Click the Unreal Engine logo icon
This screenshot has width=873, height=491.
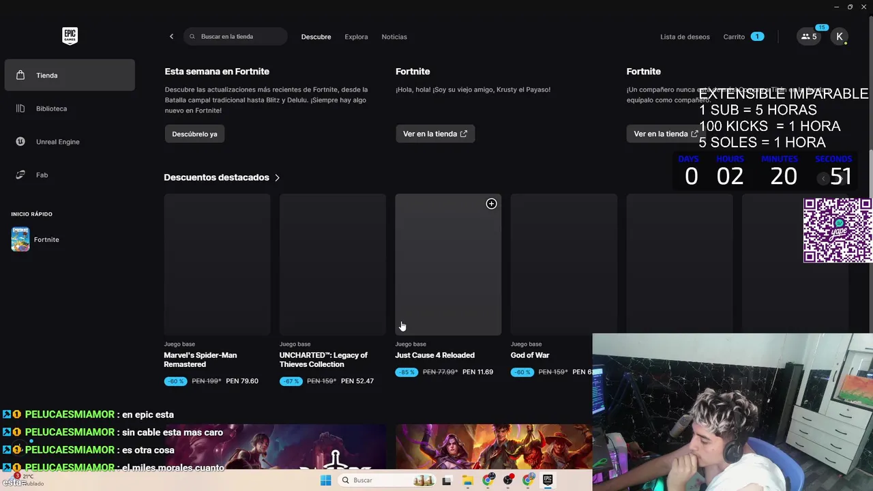20,142
